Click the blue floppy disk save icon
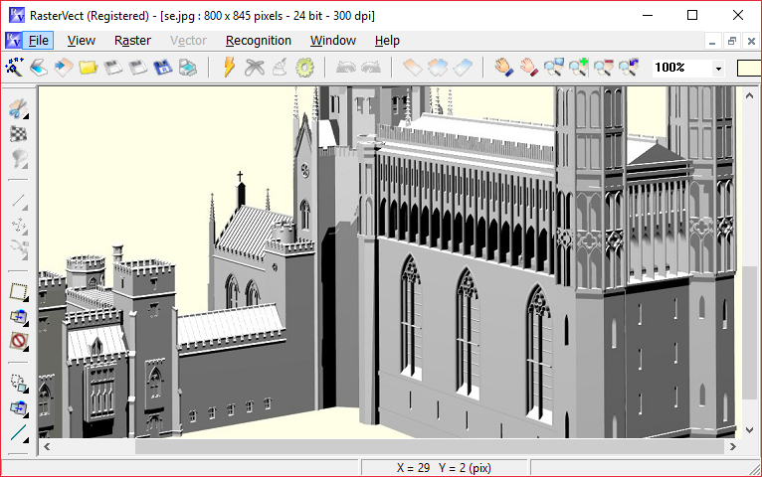The height and width of the screenshot is (477, 762). coord(162,68)
